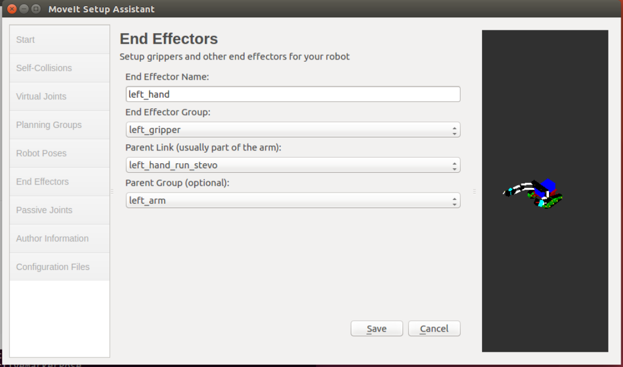Screen dimensions: 623x367
Task: Click the End Effector Name field
Action: pyautogui.click(x=293, y=94)
